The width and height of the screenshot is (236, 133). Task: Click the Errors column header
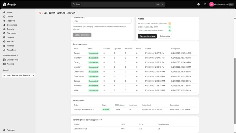pyautogui.click(x=139, y=49)
